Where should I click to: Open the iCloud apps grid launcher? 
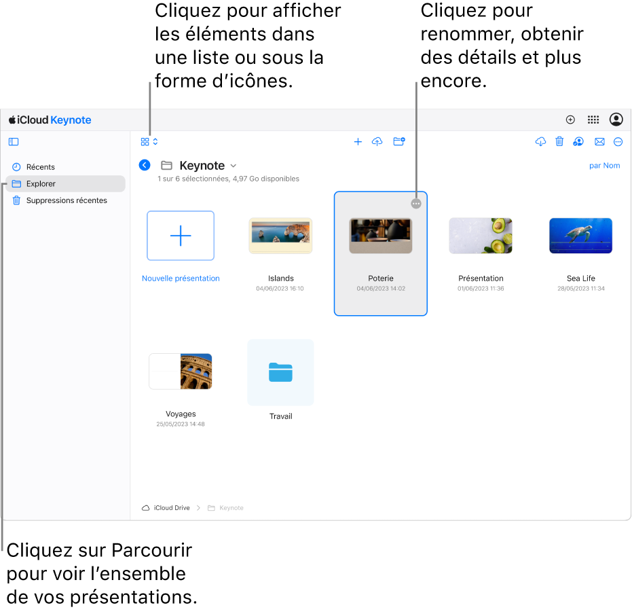pos(593,120)
